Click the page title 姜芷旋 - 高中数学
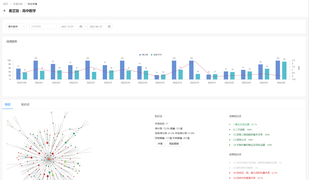This screenshot has width=309, height=180. click(x=22, y=11)
